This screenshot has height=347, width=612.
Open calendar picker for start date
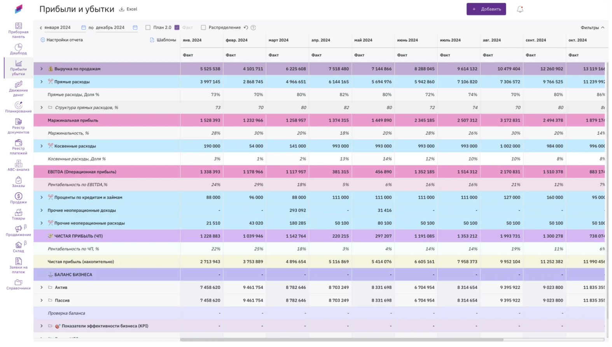click(83, 28)
